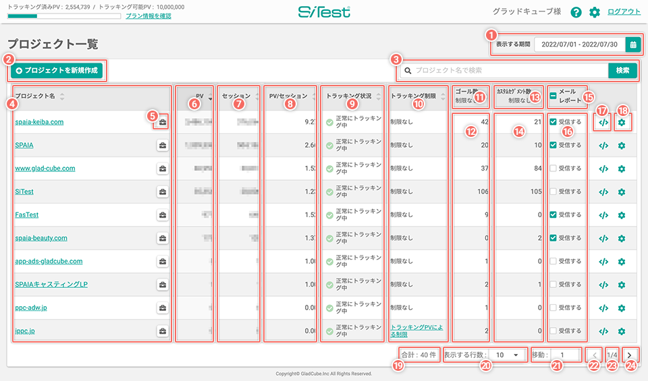648x381 pixels.
Task: Go to next page arrow
Action: coord(629,355)
